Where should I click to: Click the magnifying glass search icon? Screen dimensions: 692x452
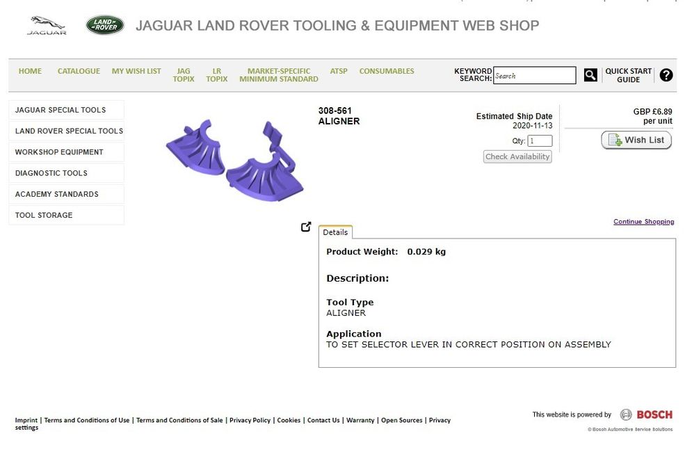click(590, 75)
